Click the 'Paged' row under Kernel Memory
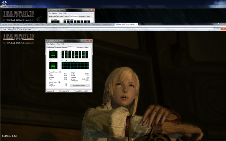 58,84
